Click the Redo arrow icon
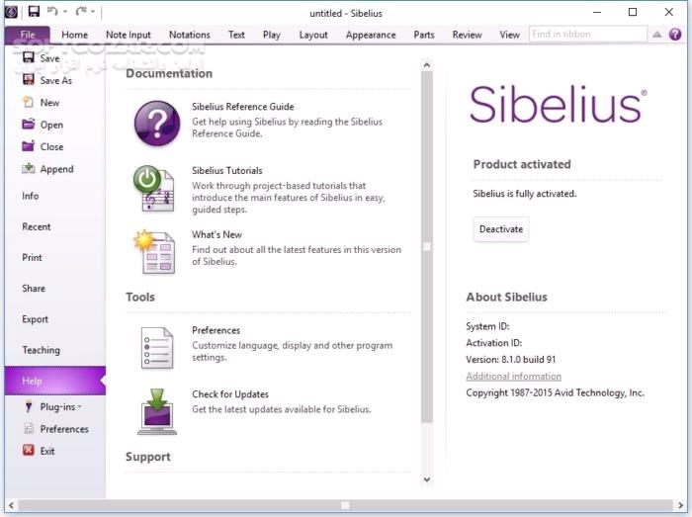 click(81, 11)
